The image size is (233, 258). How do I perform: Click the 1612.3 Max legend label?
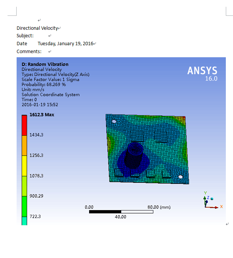point(42,114)
